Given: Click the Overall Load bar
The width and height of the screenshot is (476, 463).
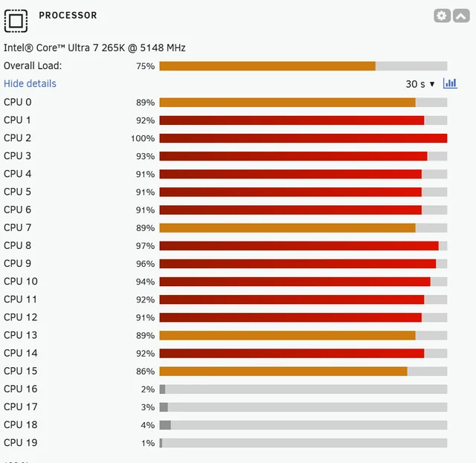Looking at the screenshot, I should [303, 66].
